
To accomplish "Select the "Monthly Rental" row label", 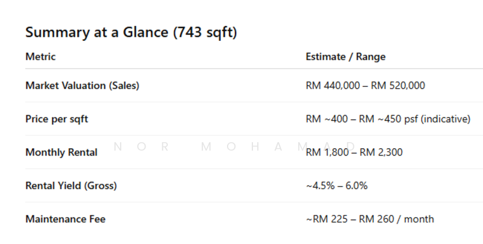I will 61,152.
